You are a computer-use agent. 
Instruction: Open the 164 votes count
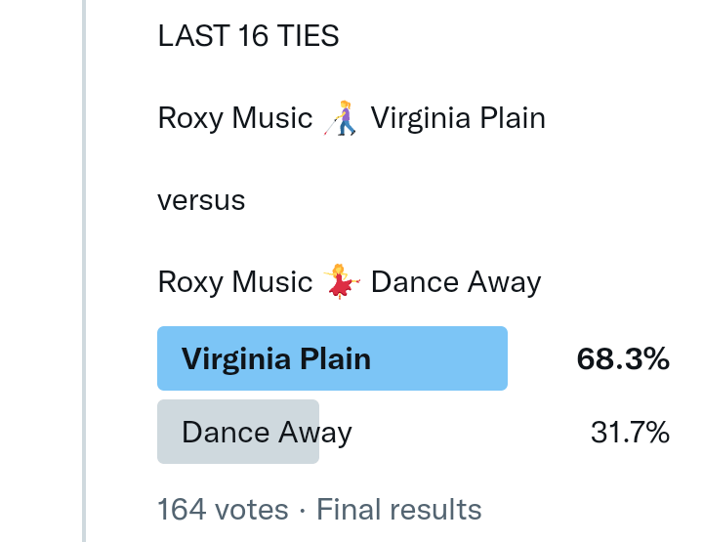click(223, 510)
